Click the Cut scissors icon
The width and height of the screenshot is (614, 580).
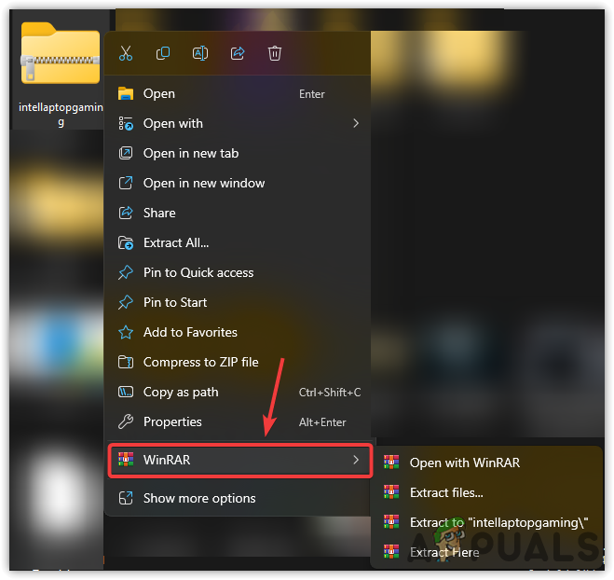[x=126, y=53]
